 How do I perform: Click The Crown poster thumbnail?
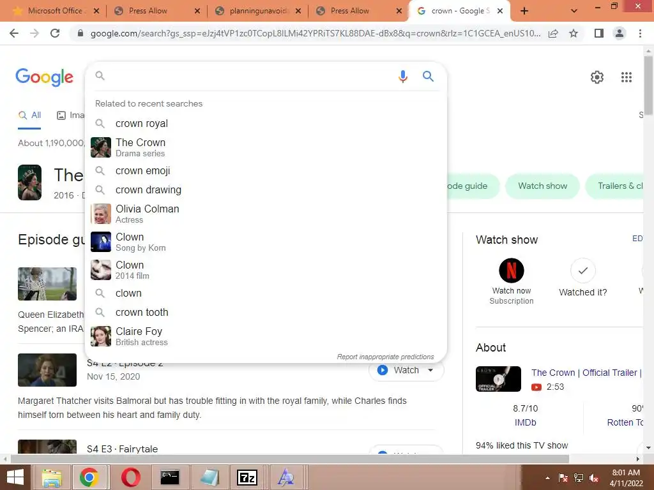[x=29, y=182]
